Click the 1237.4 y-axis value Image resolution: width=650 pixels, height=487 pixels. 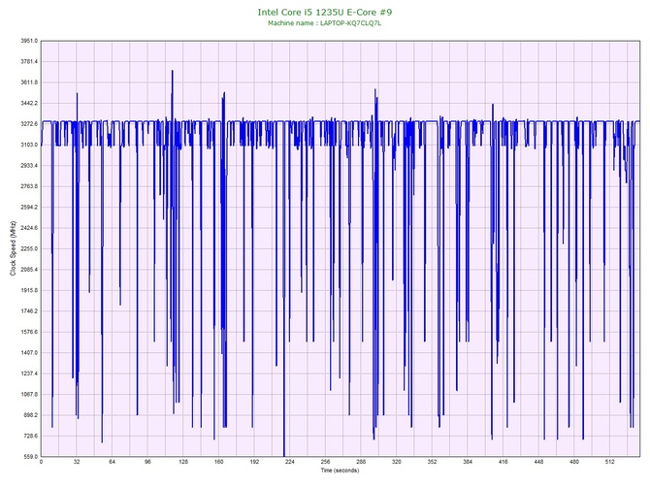tap(29, 373)
